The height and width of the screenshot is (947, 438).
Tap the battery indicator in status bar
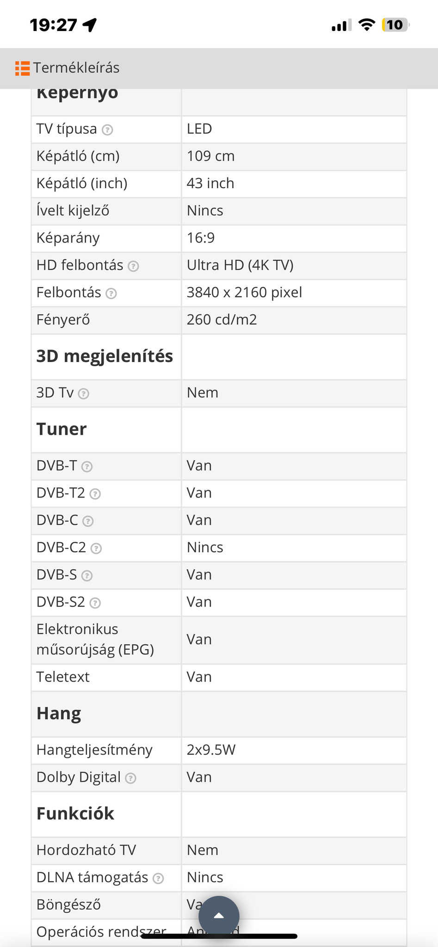[x=395, y=25]
